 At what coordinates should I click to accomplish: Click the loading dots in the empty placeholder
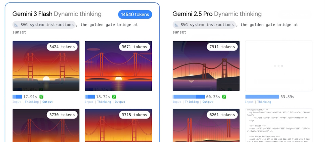(278, 66)
